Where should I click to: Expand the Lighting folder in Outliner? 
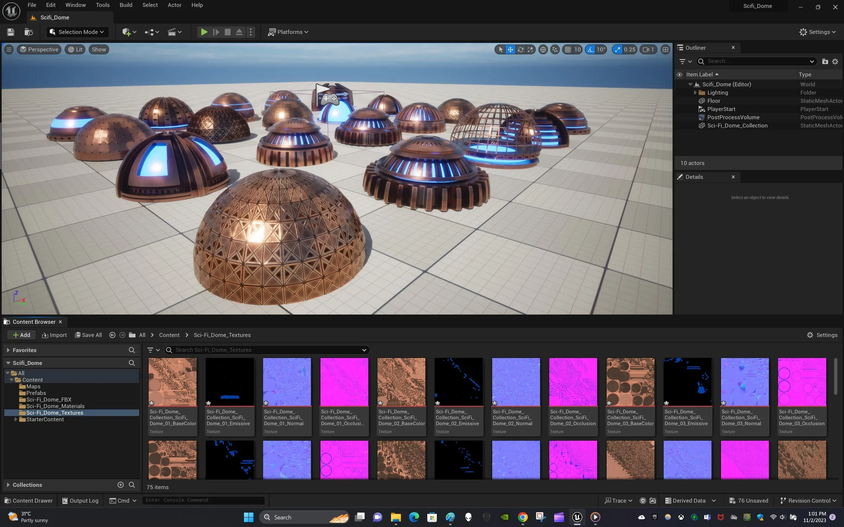pyautogui.click(x=695, y=93)
